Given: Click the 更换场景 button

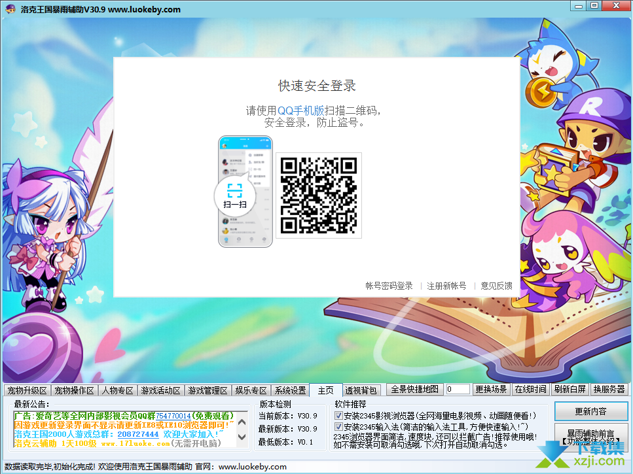Looking at the screenshot, I should (491, 389).
